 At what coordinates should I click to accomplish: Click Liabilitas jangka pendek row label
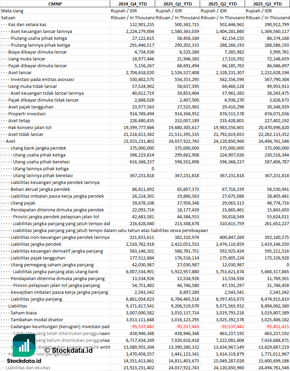36,244
